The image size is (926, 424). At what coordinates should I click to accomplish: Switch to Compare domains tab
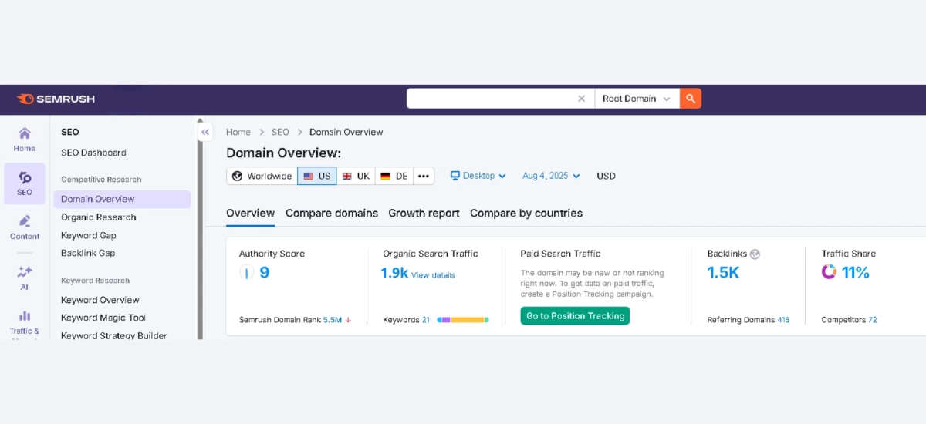(332, 213)
